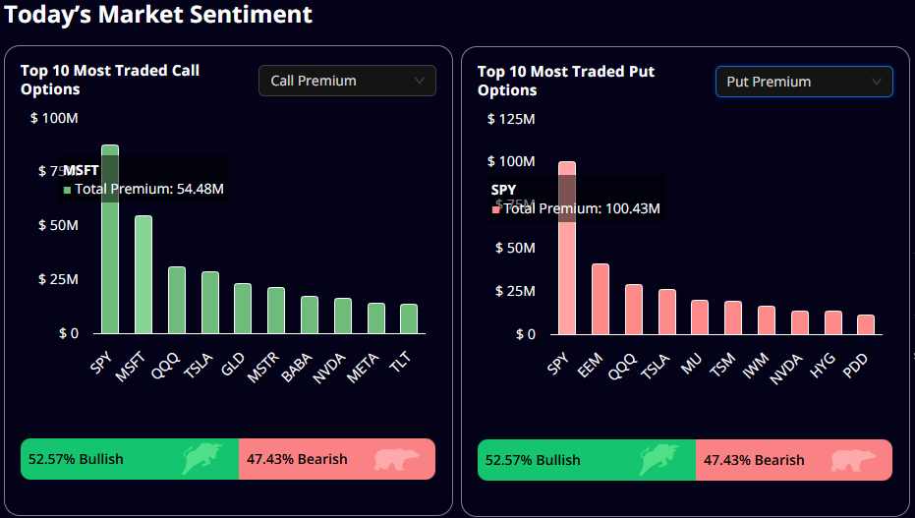Click the TLT bar in call chart
Image resolution: width=915 pixels, height=518 pixels.
click(x=409, y=319)
